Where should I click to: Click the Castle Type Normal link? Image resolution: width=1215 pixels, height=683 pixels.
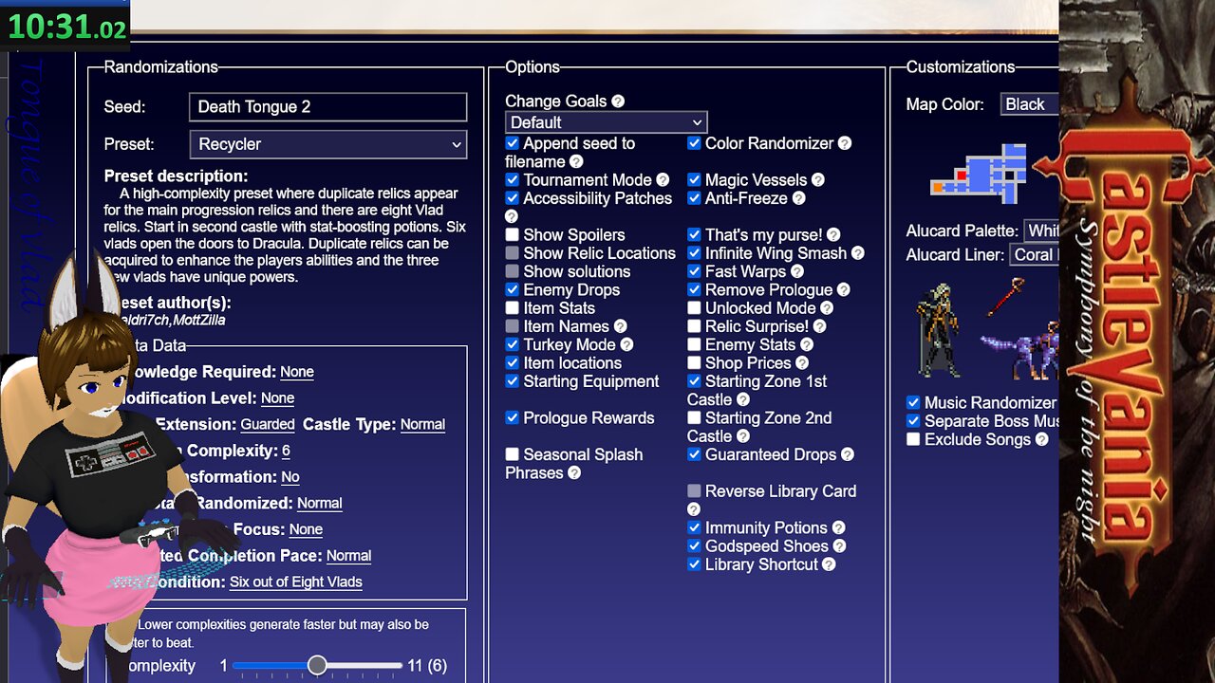[422, 424]
